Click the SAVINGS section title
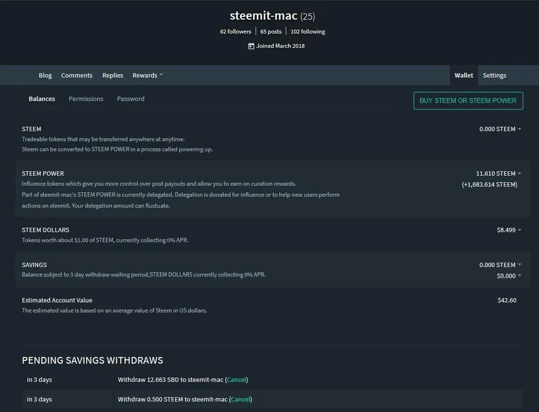The height and width of the screenshot is (412, 539). (34, 265)
